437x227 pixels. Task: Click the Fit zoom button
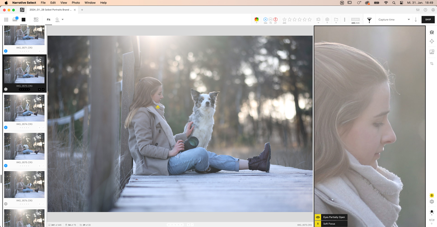coord(49,20)
